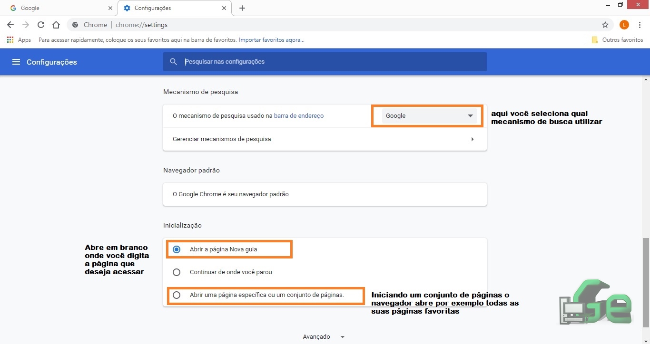Close the Configurações tab
The image size is (650, 344).
224,8
